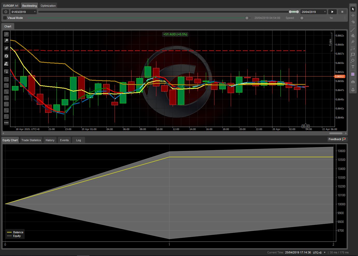Select the EURGBP, h1 tab
Viewport: 358px width, 256px height.
11,6
